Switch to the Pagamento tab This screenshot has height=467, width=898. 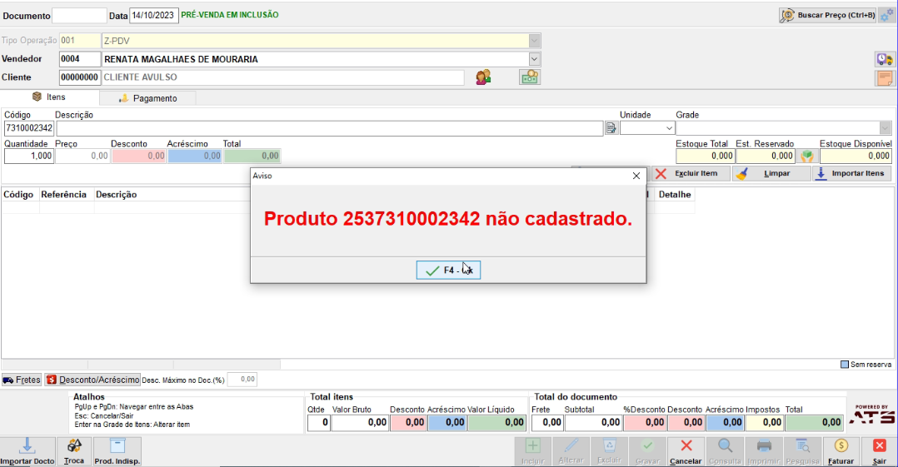click(148, 98)
